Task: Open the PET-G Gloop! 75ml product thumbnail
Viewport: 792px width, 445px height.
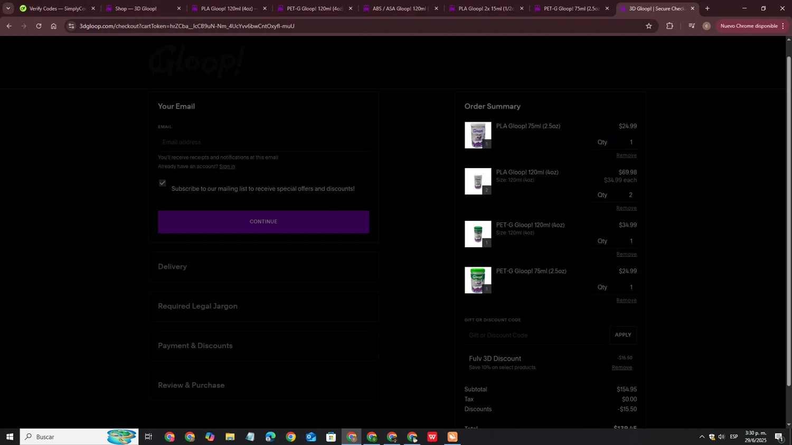Action: click(478, 280)
